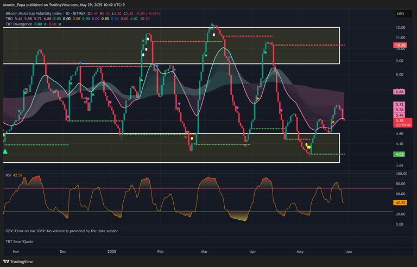Select the TBT Divergence indicator label
The height and width of the screenshot is (267, 417).
tap(19, 24)
